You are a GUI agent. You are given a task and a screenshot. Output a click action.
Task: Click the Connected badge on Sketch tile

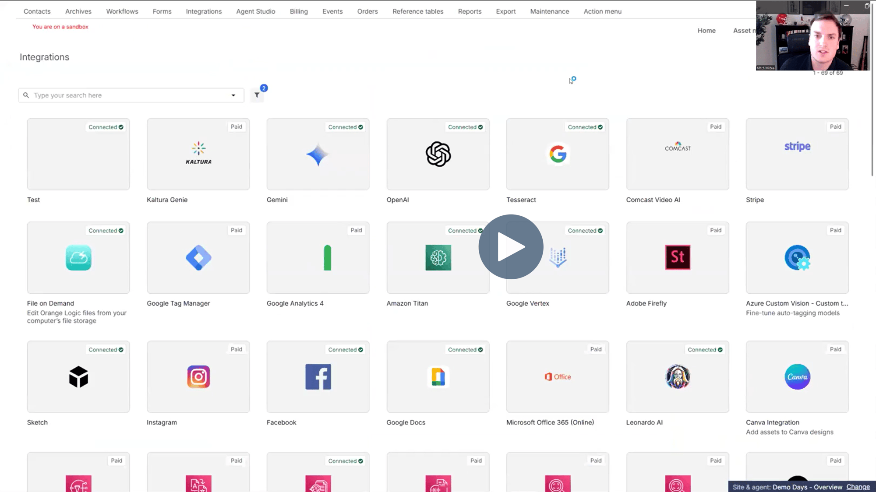106,350
